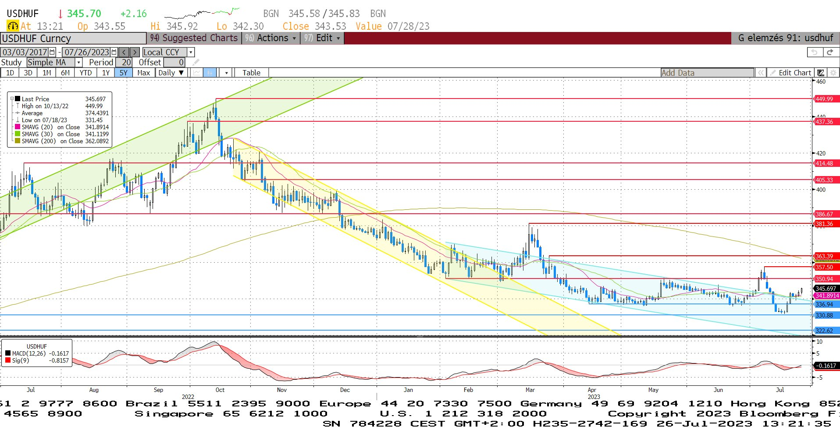The height and width of the screenshot is (448, 840).
Task: Select the 437.36 level label
Action: click(826, 122)
